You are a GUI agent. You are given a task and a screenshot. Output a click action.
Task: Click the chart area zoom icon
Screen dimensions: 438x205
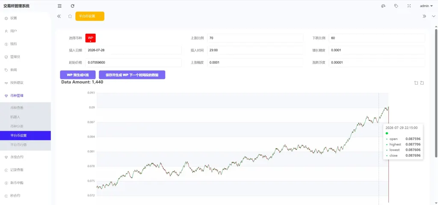click(x=416, y=83)
